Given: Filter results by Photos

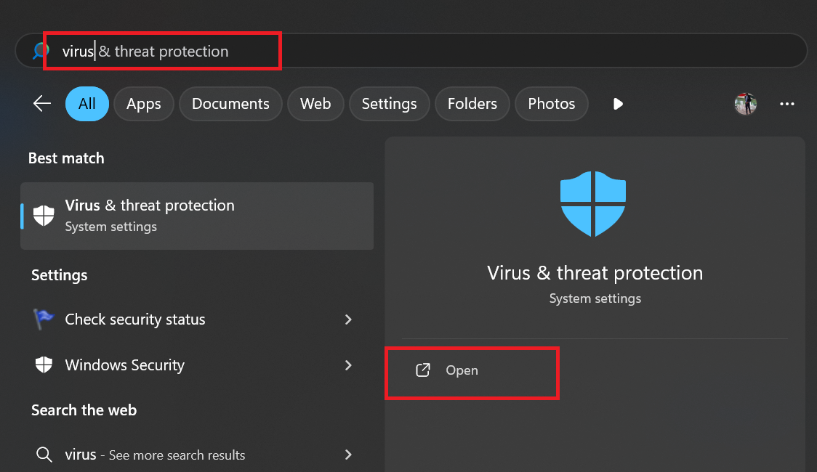Looking at the screenshot, I should pos(551,104).
